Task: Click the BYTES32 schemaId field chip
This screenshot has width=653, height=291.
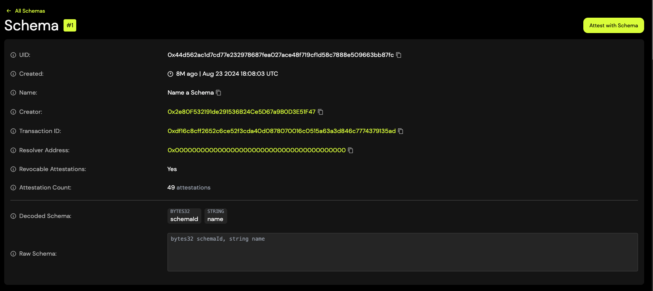Action: coord(184,216)
